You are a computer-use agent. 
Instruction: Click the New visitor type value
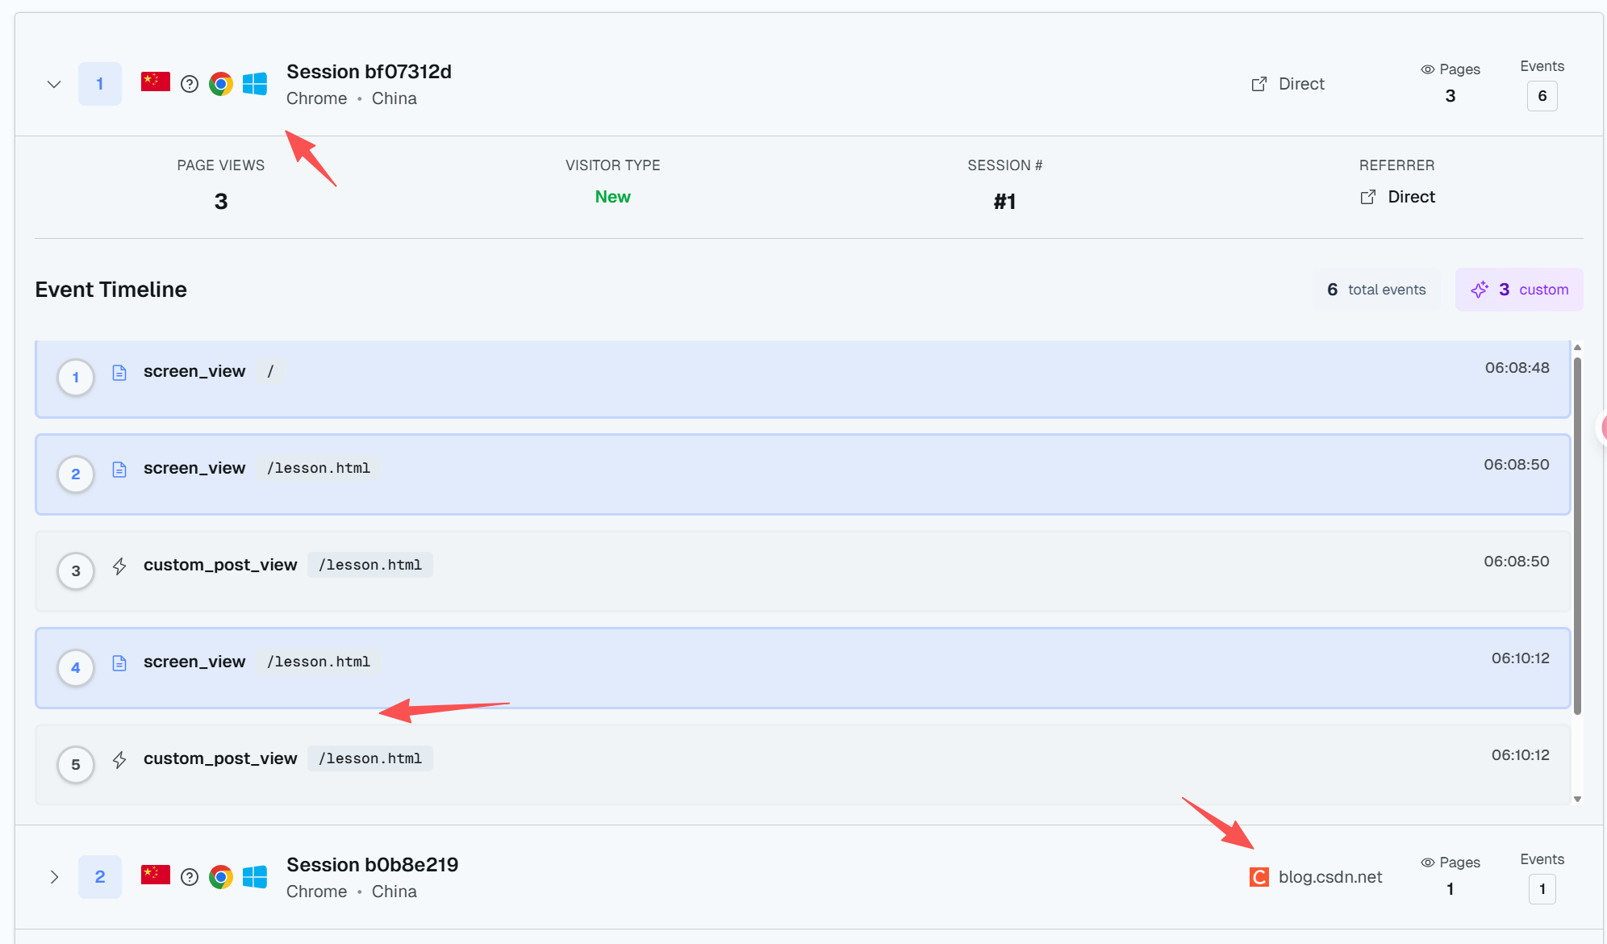point(612,197)
